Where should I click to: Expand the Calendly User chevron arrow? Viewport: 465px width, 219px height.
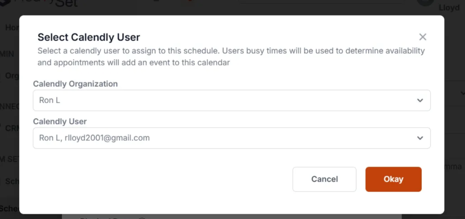[420, 138]
